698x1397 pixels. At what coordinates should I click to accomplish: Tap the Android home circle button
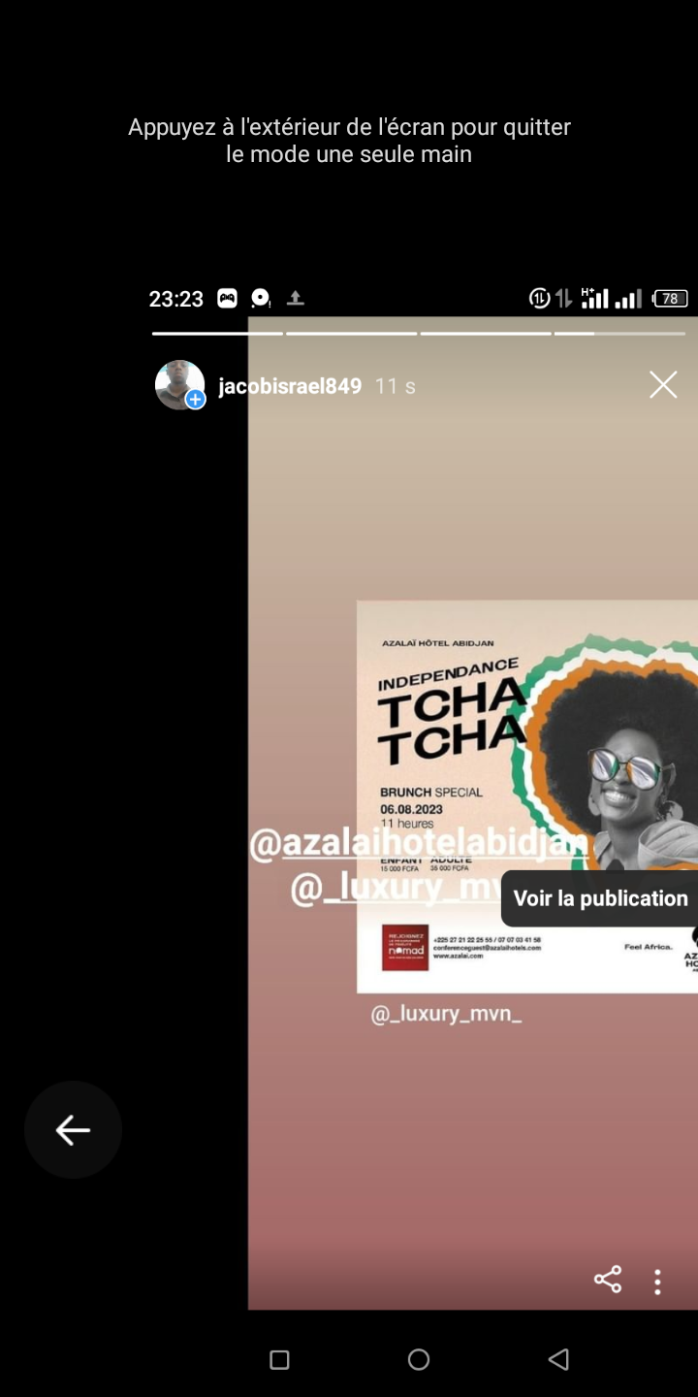(x=419, y=1360)
